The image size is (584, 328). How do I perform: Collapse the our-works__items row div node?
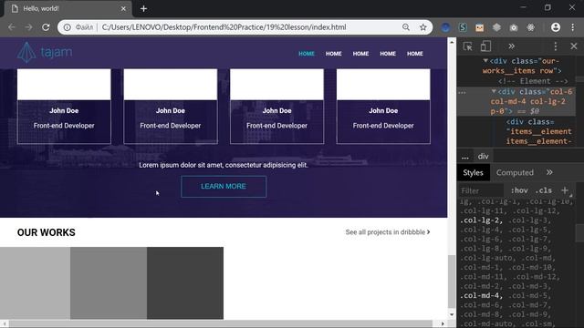tap(485, 61)
